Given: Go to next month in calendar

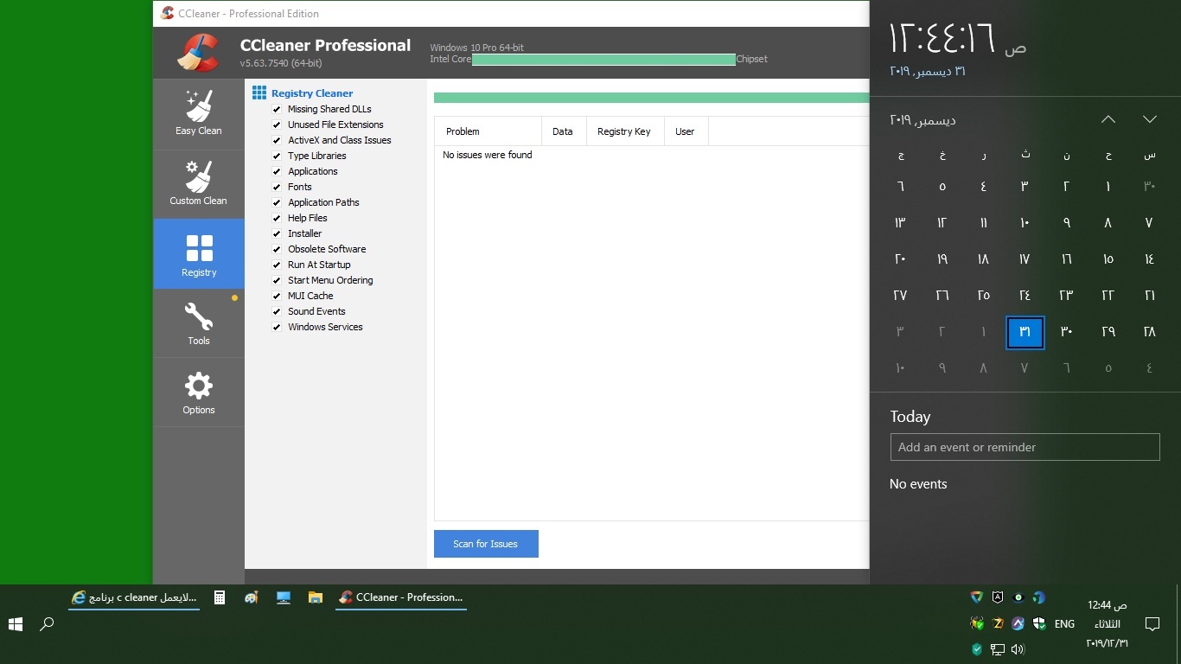Looking at the screenshot, I should point(1150,119).
